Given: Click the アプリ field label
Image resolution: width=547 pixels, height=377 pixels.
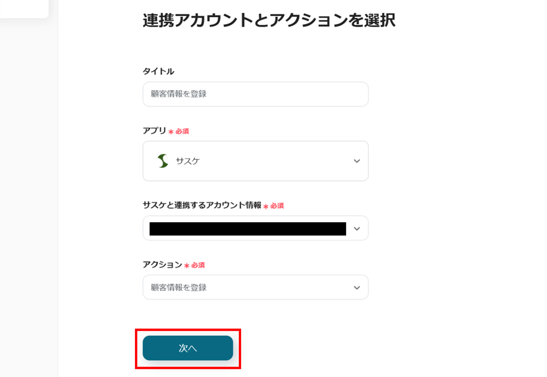Looking at the screenshot, I should [x=154, y=131].
